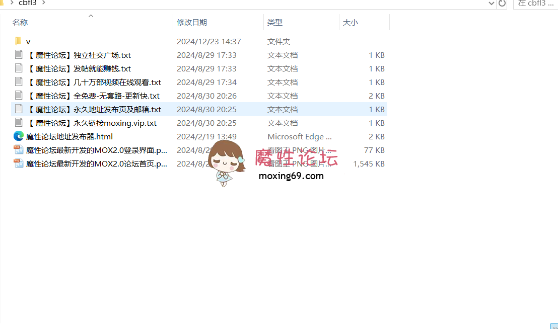Click the text file icon for 全免费-无套路-更新快.txt

coord(19,96)
